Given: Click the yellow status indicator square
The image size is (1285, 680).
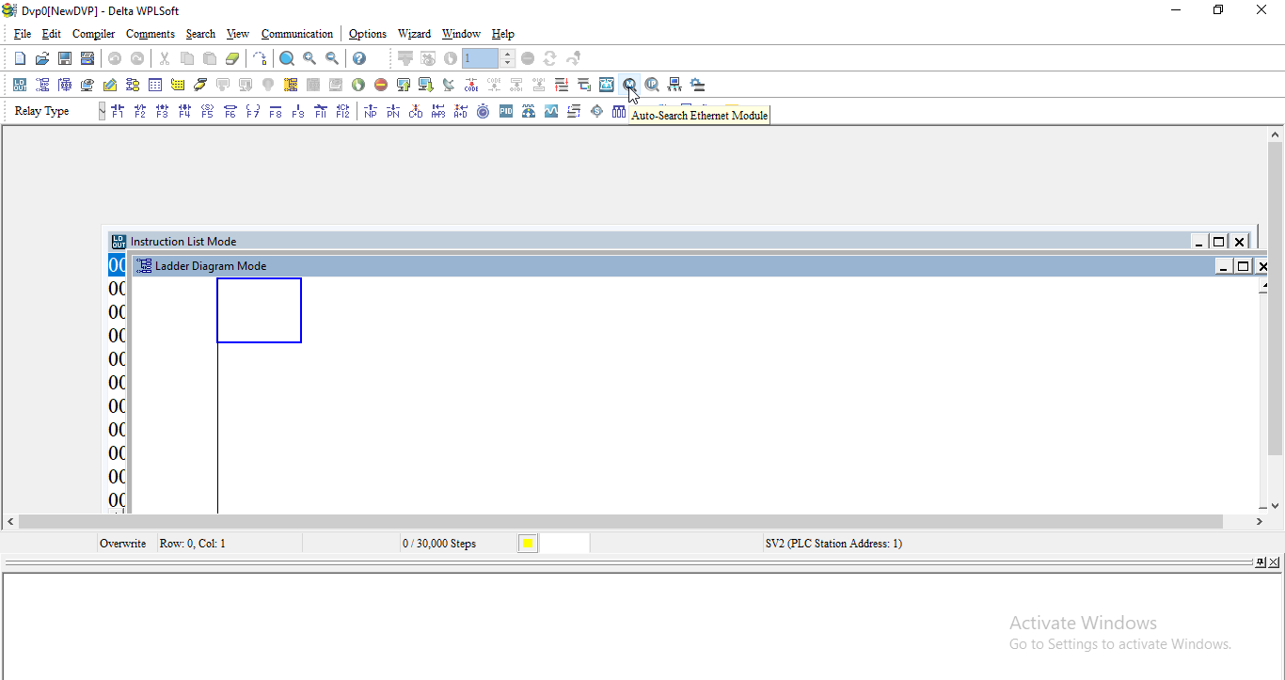Looking at the screenshot, I should pyautogui.click(x=528, y=543).
